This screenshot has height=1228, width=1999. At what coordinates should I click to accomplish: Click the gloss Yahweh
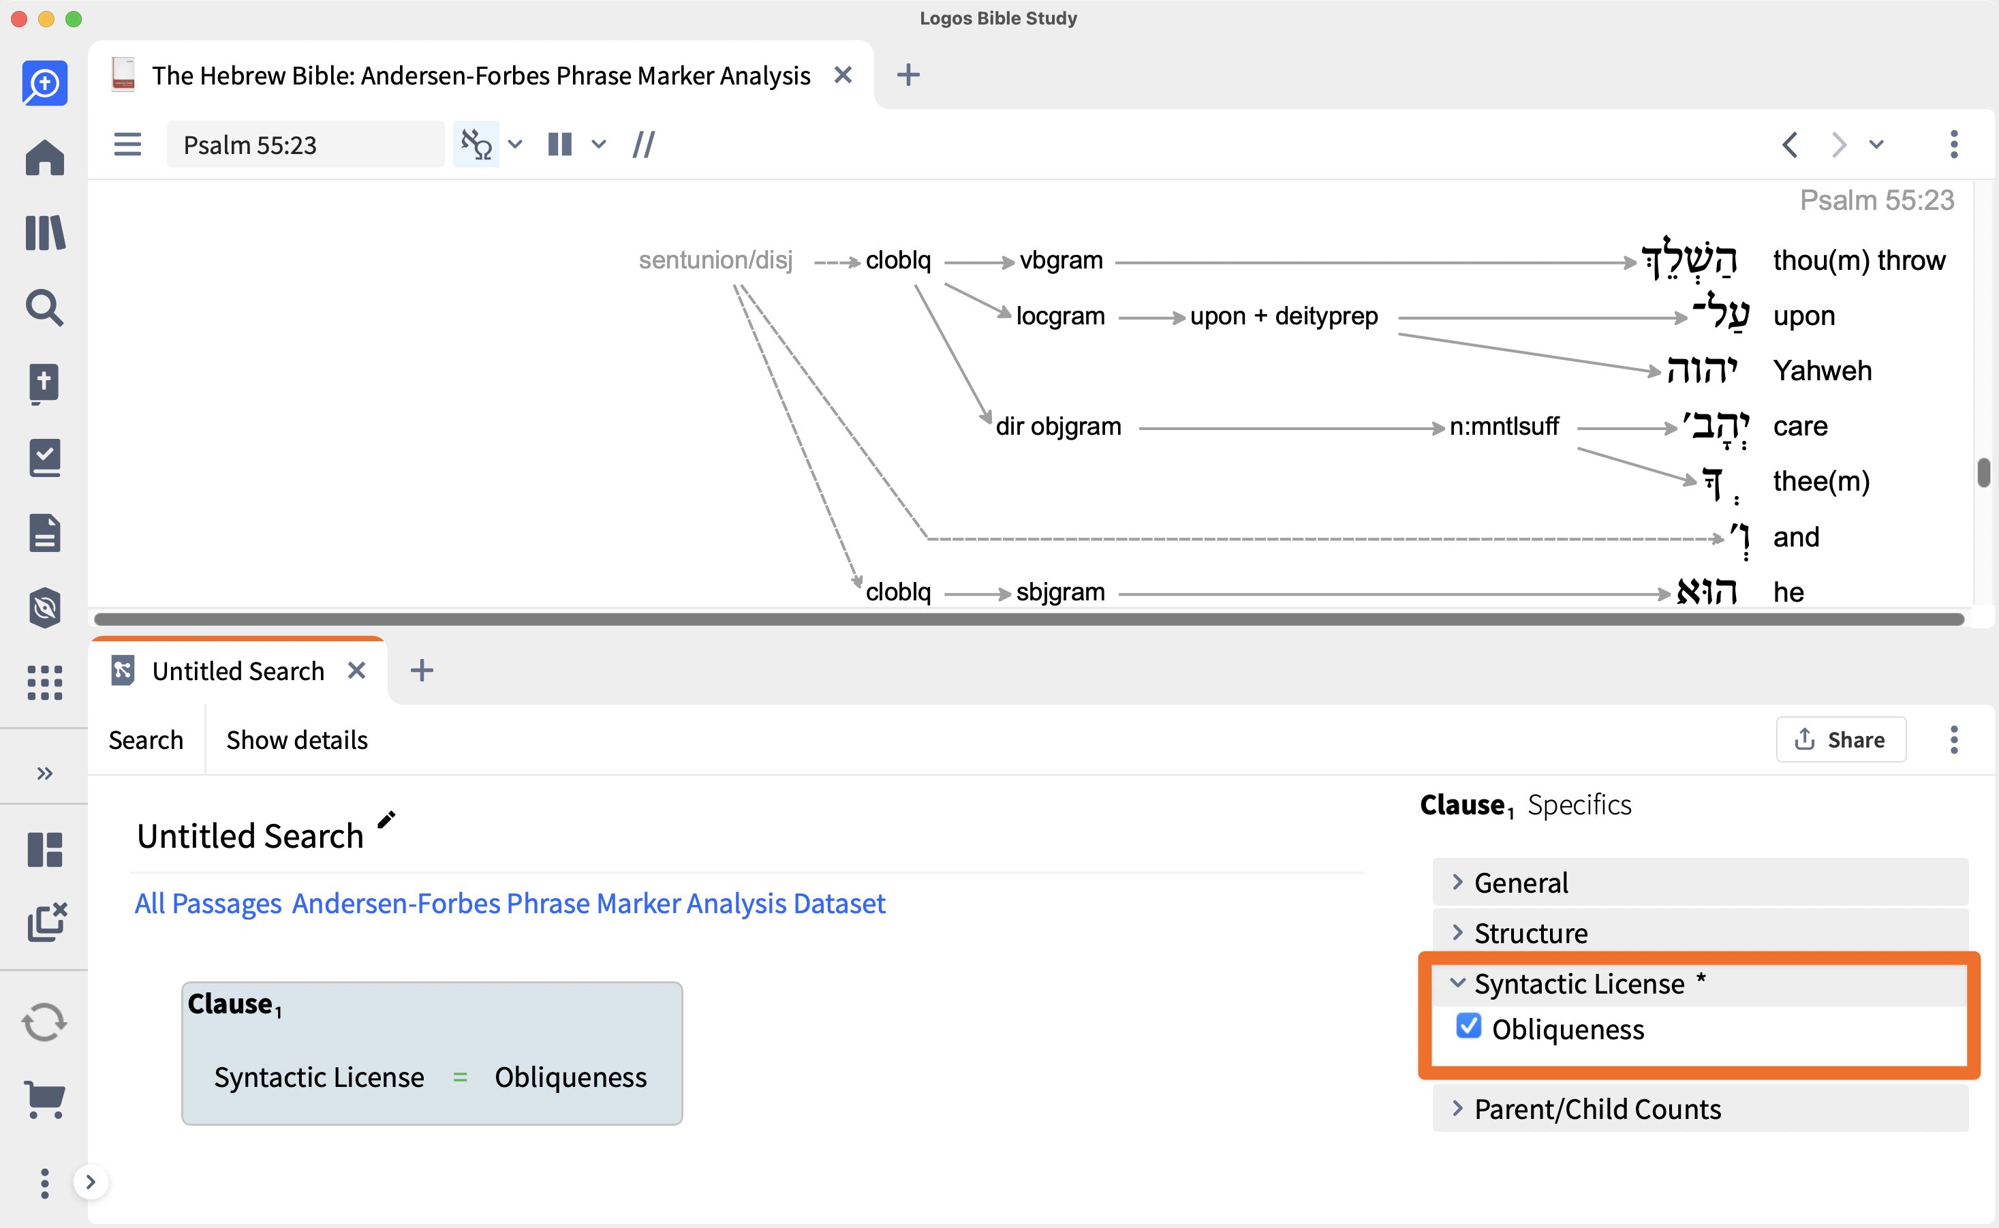coord(1822,370)
